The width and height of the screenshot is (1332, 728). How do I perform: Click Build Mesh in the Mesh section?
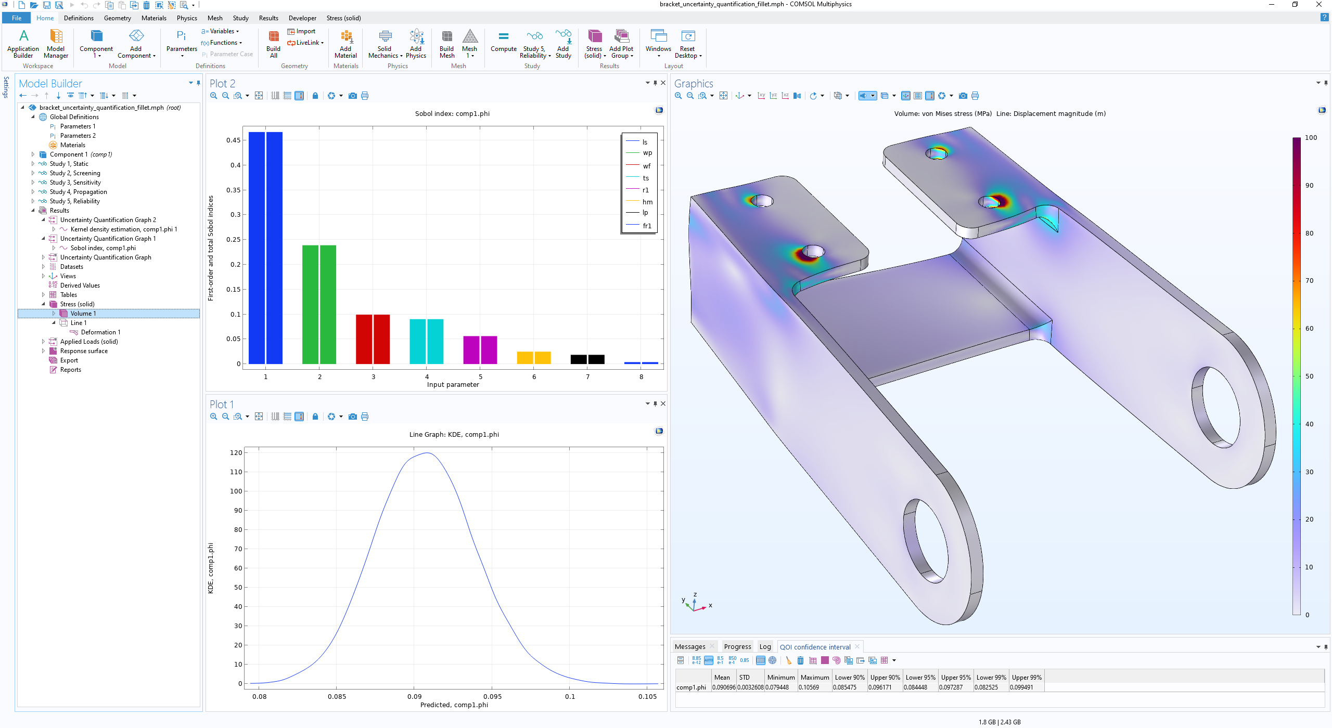[446, 45]
